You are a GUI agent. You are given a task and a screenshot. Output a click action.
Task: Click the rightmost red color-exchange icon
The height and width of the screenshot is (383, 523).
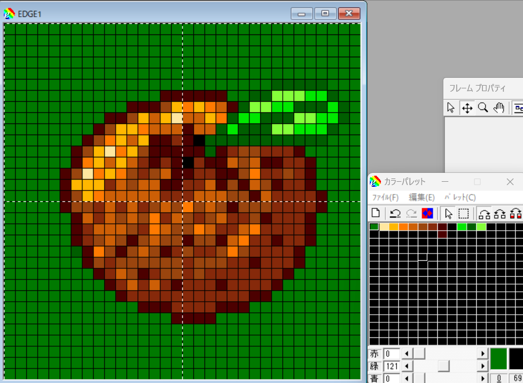coord(516,213)
